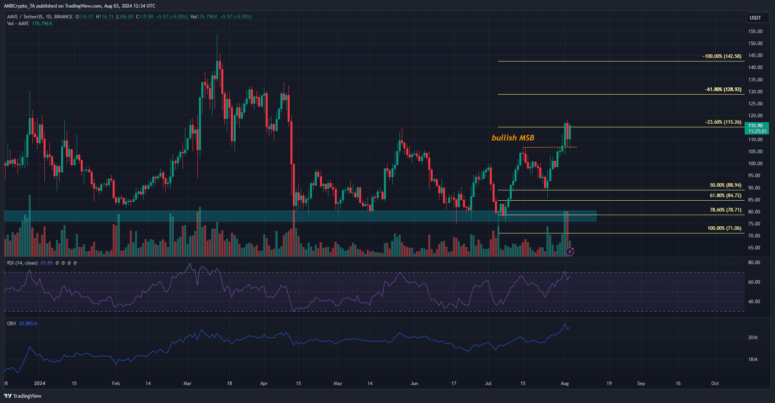Screen dimensions: 775x403
Task: Click the close price C115.90
Action: click(145, 17)
